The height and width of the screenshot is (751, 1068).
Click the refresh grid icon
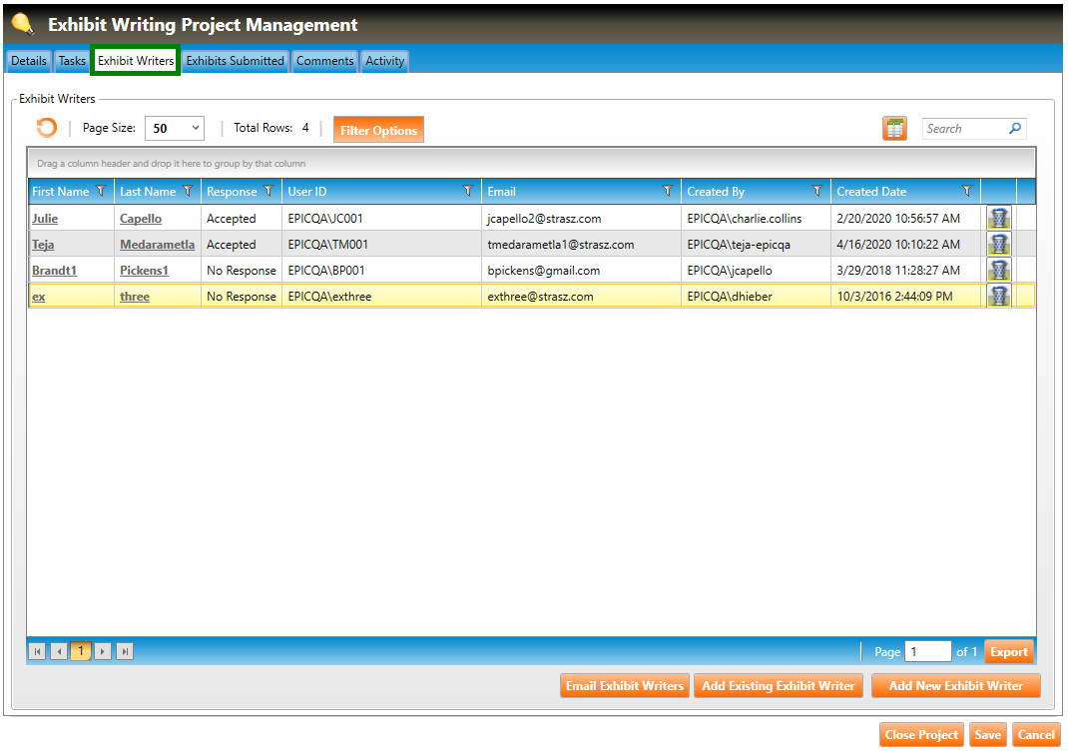click(46, 128)
